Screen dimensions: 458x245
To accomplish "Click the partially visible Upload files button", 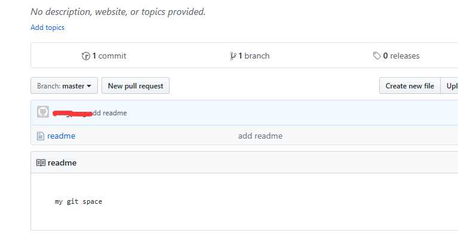I will coord(449,85).
